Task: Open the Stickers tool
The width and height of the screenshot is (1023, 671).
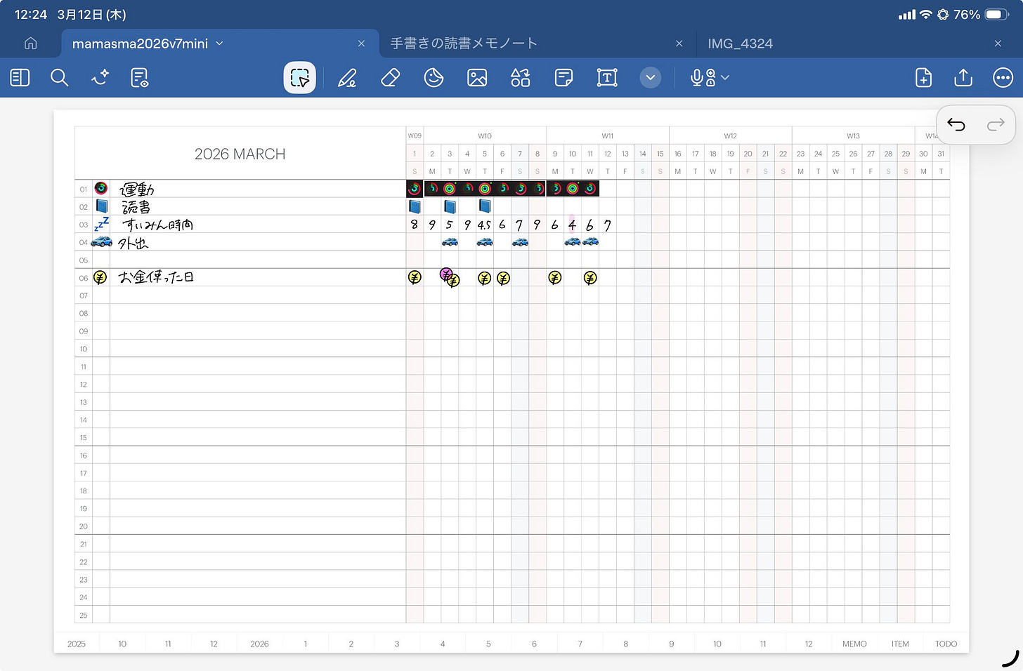Action: [434, 78]
